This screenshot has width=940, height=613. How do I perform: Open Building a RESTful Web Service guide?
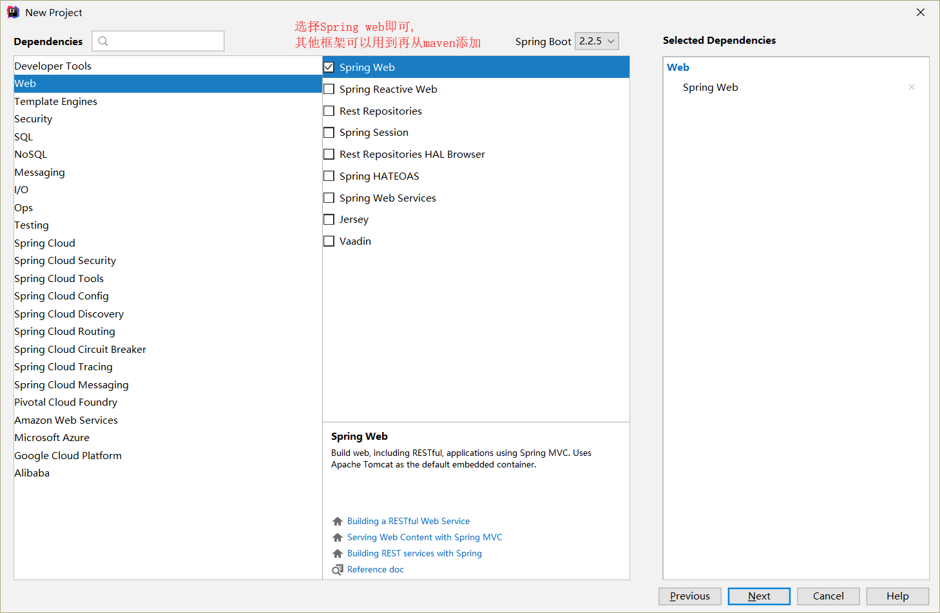click(x=408, y=521)
